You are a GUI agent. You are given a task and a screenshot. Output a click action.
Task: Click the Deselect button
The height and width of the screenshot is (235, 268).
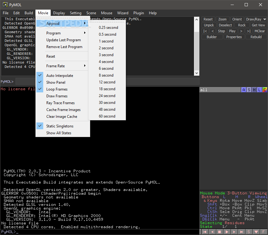(x=225, y=25)
